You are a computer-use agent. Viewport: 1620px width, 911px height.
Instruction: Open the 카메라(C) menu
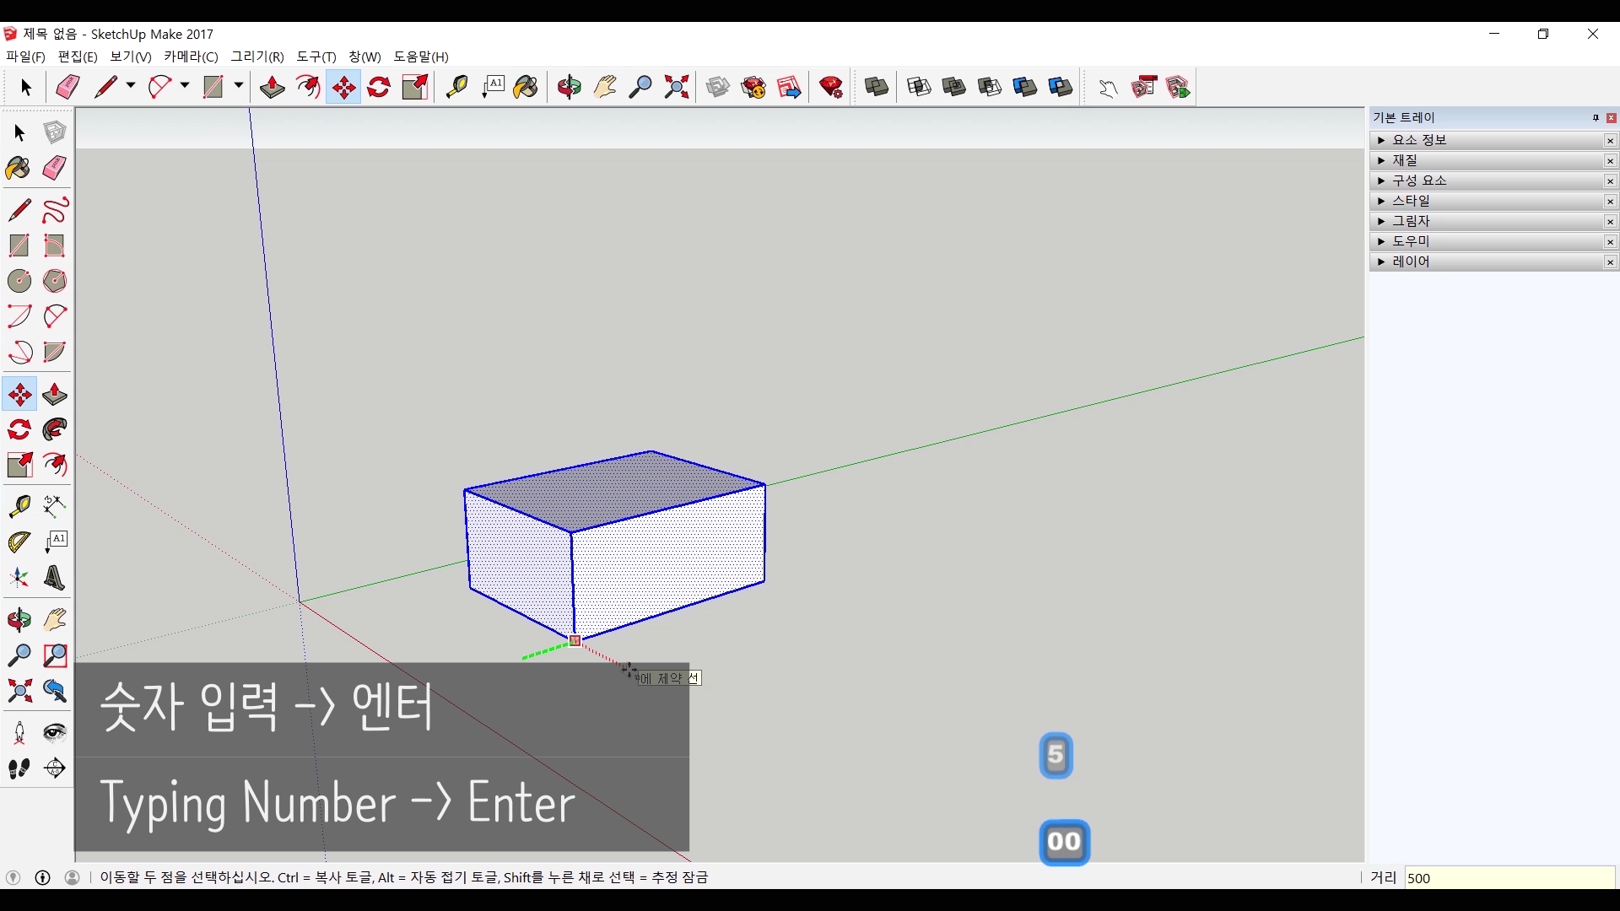(191, 57)
